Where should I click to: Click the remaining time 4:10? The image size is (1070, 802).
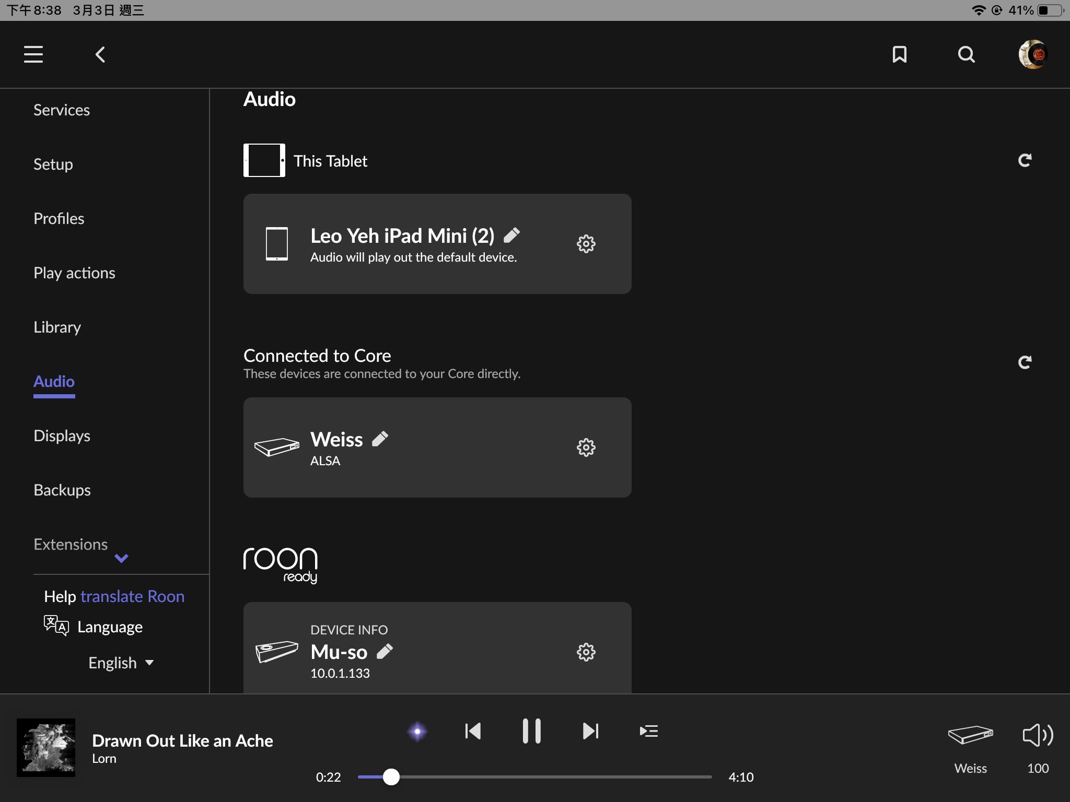pyautogui.click(x=741, y=777)
